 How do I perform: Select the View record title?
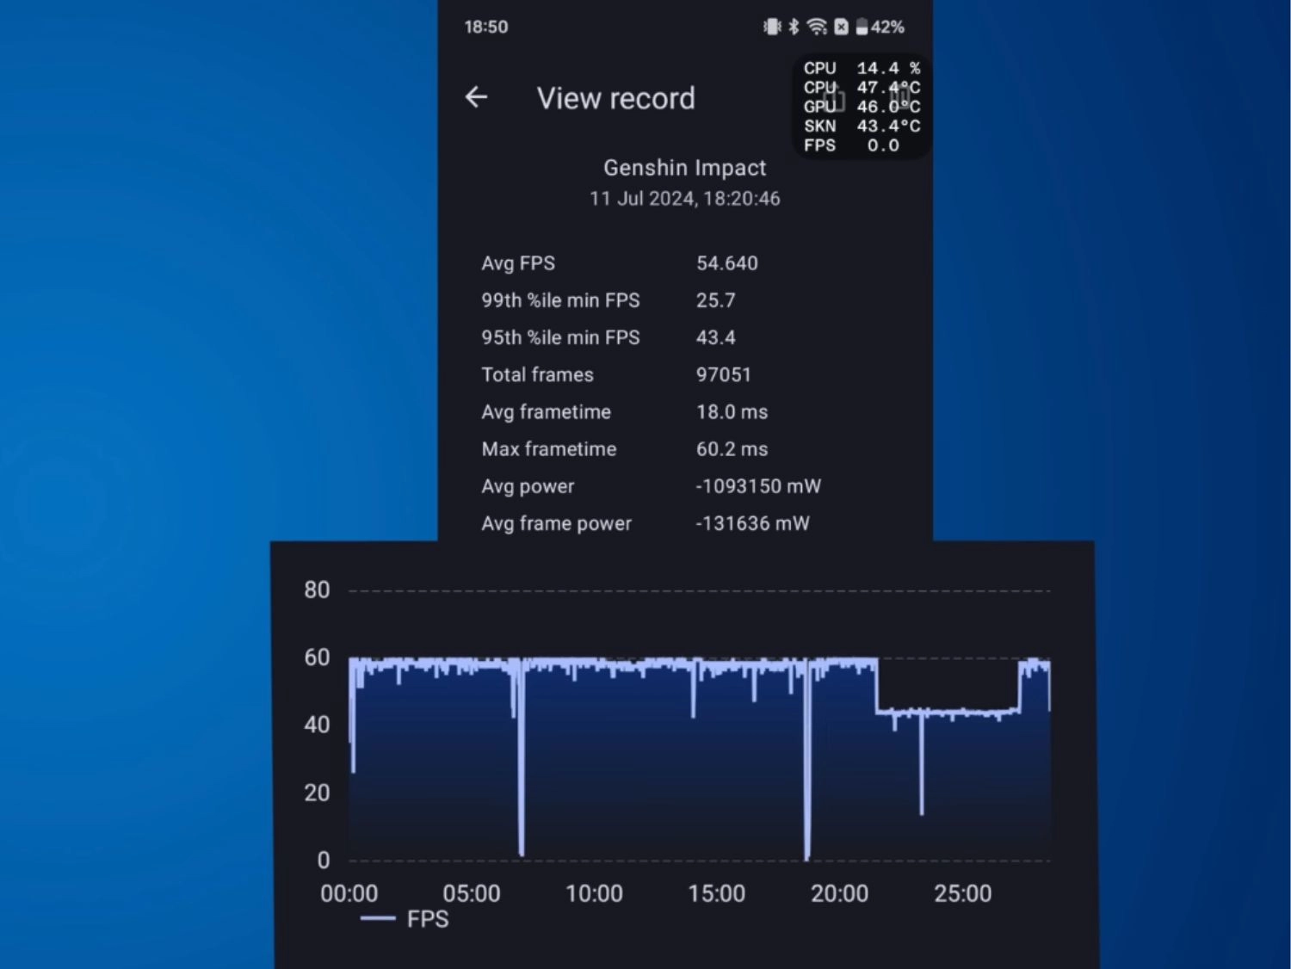pos(615,98)
